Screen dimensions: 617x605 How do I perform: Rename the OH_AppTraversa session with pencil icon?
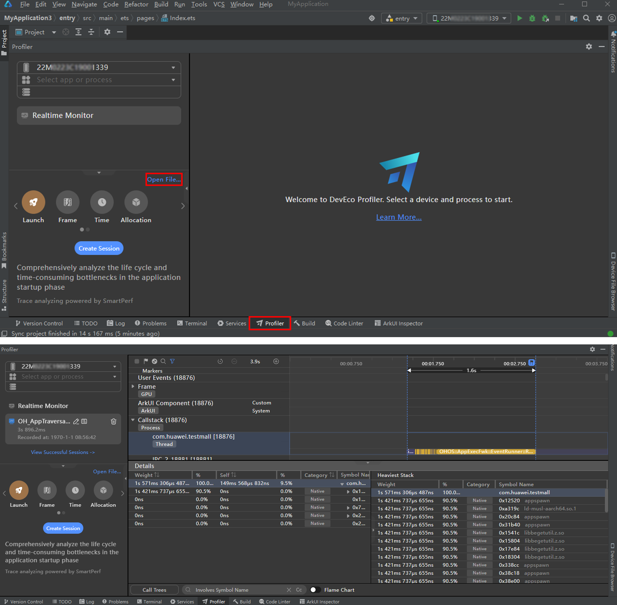(x=76, y=421)
